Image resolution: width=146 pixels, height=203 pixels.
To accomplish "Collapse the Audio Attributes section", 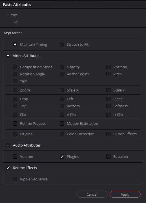I will 8,145.
